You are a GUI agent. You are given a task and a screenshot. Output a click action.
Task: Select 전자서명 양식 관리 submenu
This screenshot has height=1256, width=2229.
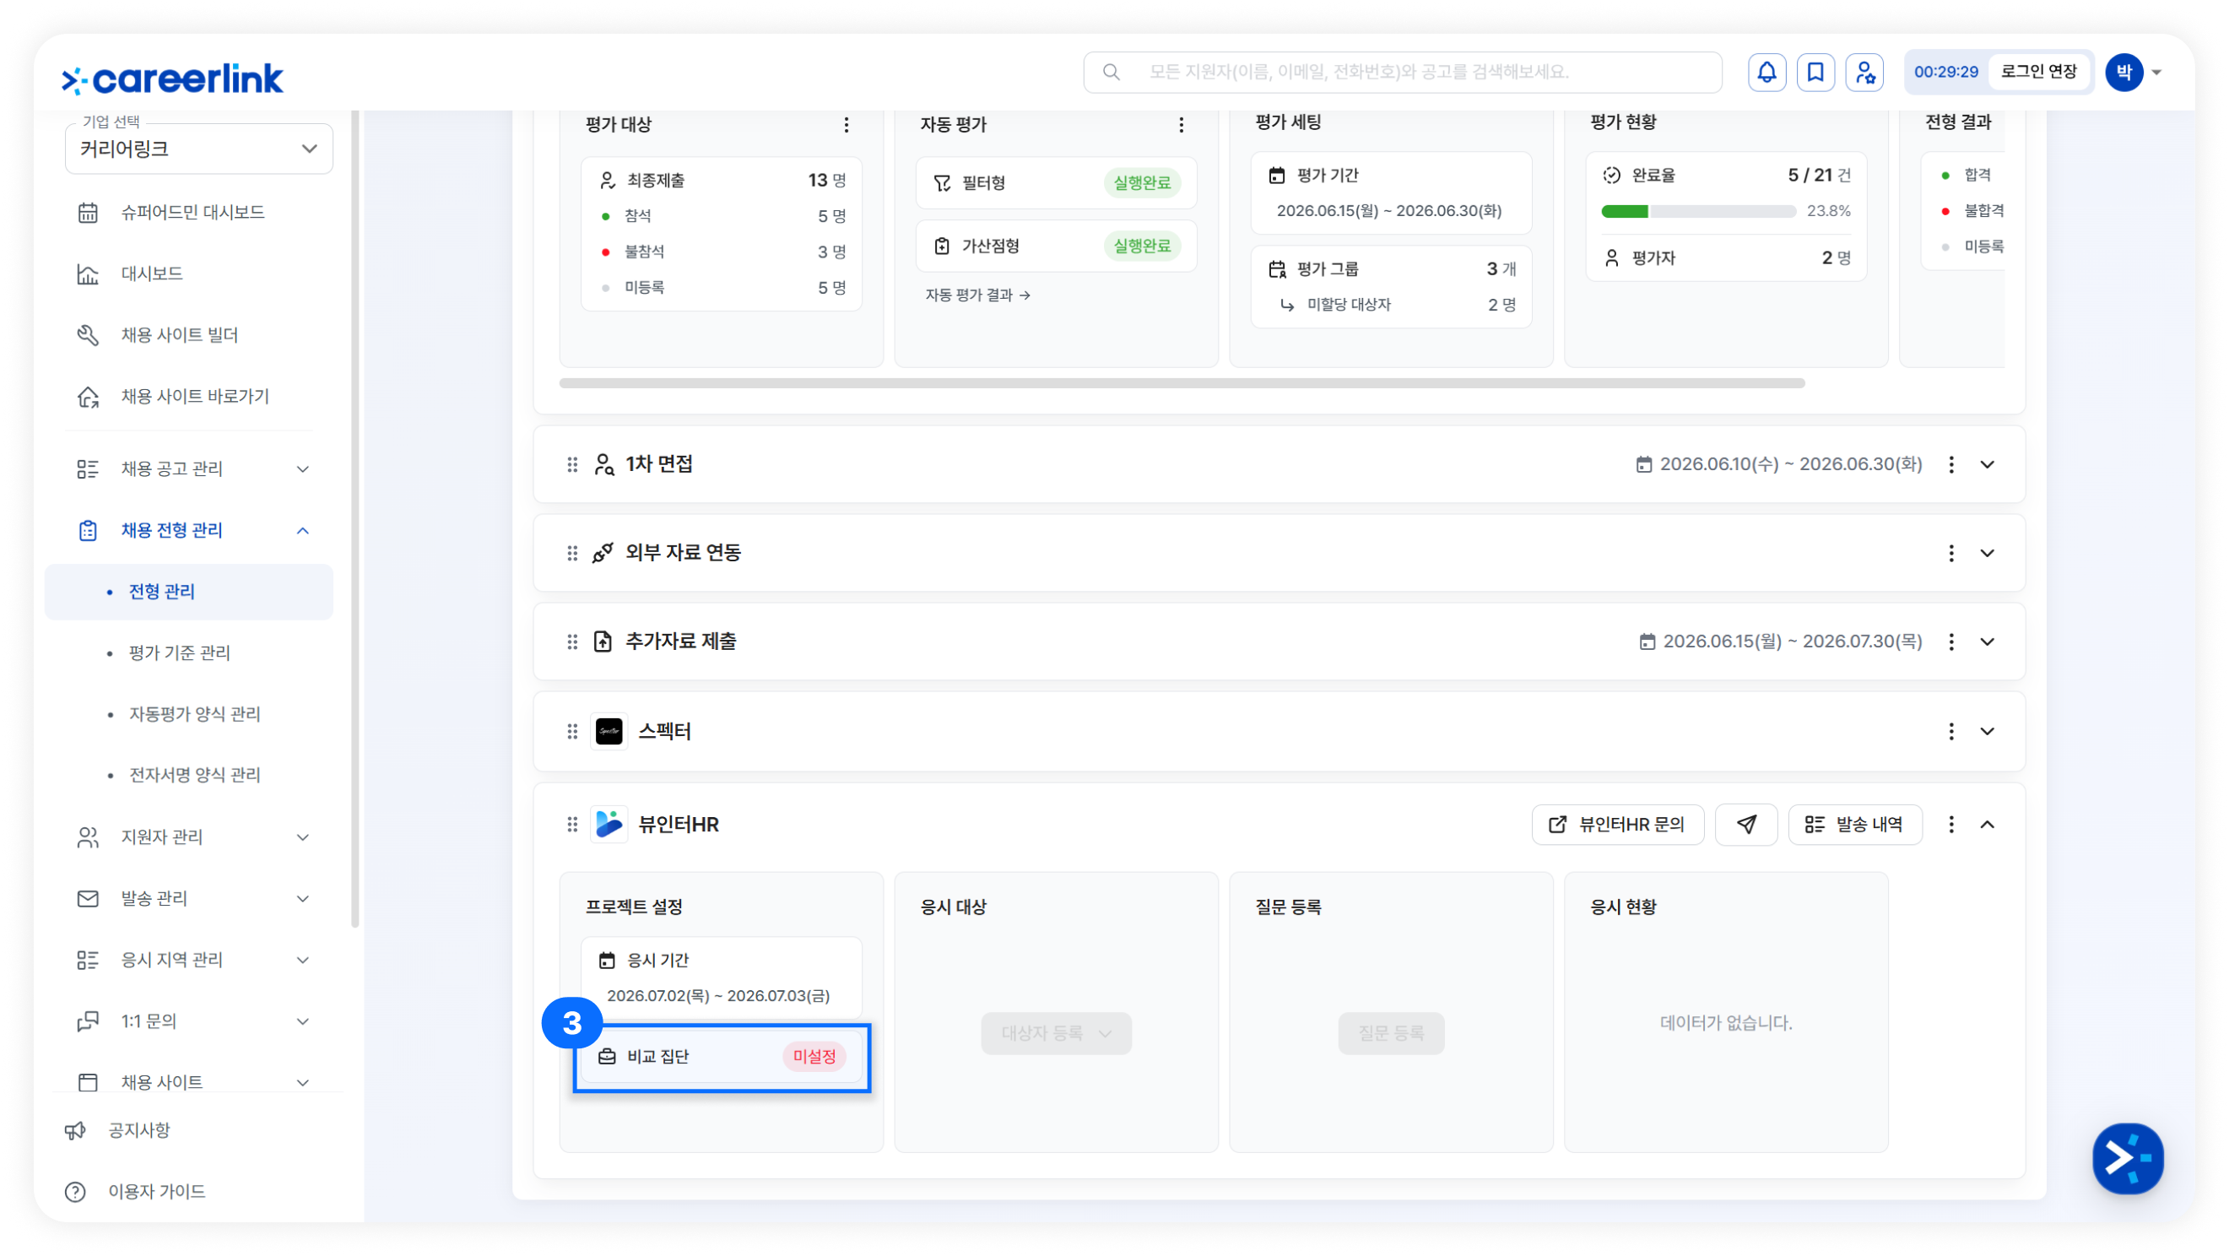click(x=195, y=775)
